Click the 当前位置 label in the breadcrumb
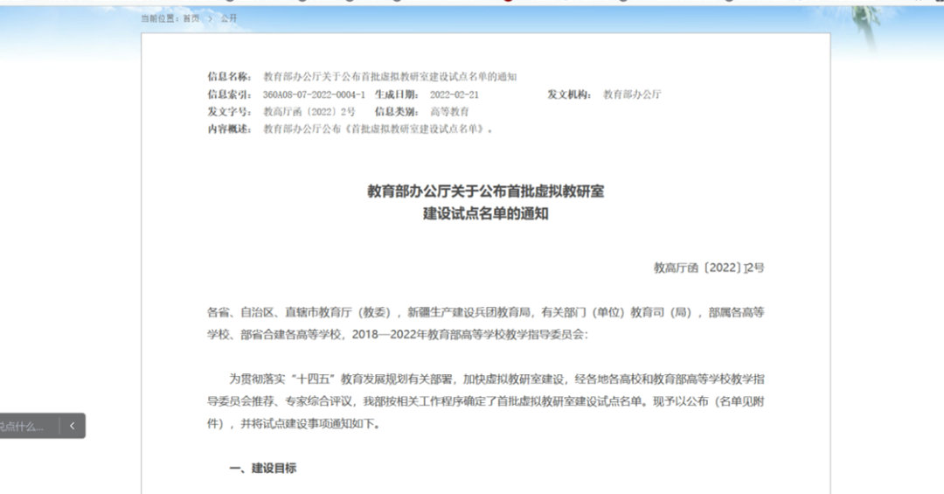 (160, 18)
